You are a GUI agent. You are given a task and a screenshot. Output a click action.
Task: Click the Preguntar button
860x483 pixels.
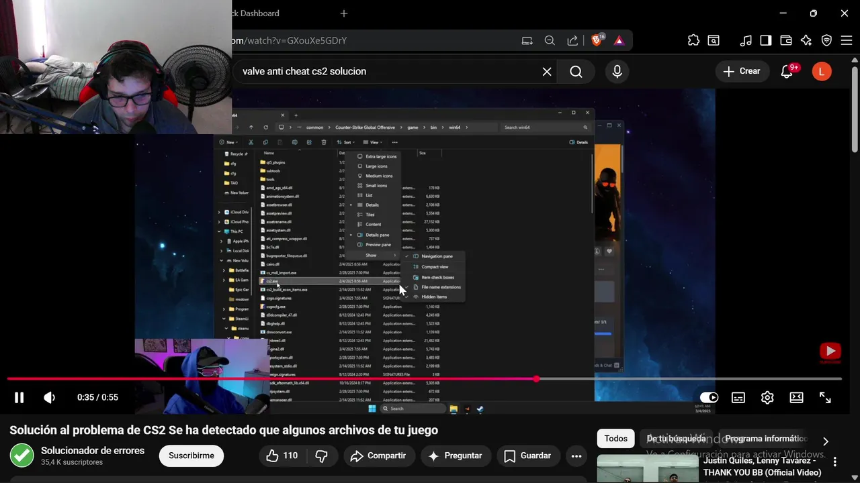coord(456,455)
